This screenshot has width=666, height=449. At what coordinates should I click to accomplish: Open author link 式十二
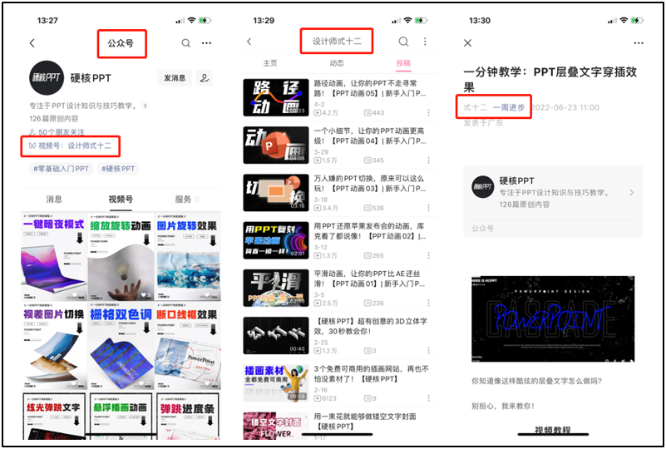[x=475, y=107]
